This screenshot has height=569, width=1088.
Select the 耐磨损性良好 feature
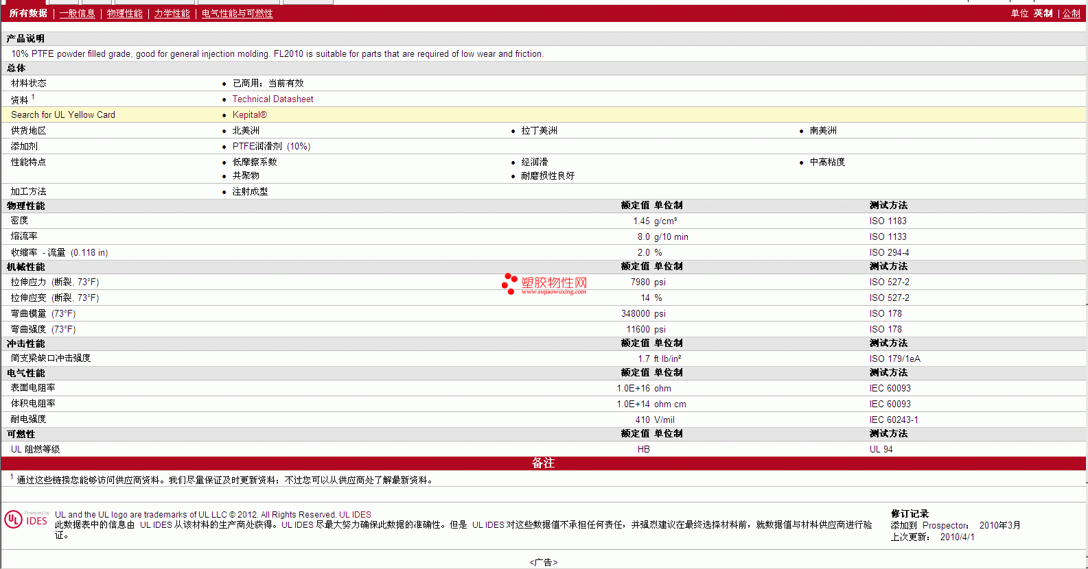click(x=548, y=175)
